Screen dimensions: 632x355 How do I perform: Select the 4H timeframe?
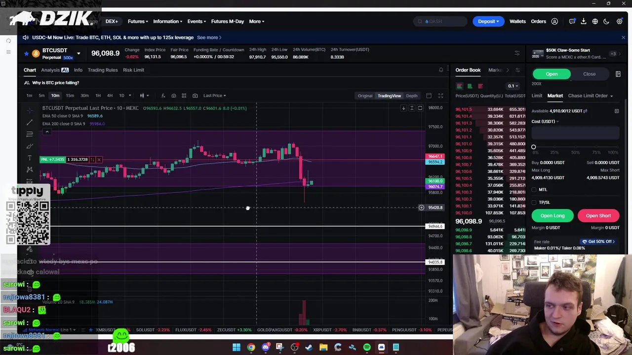[x=110, y=96]
